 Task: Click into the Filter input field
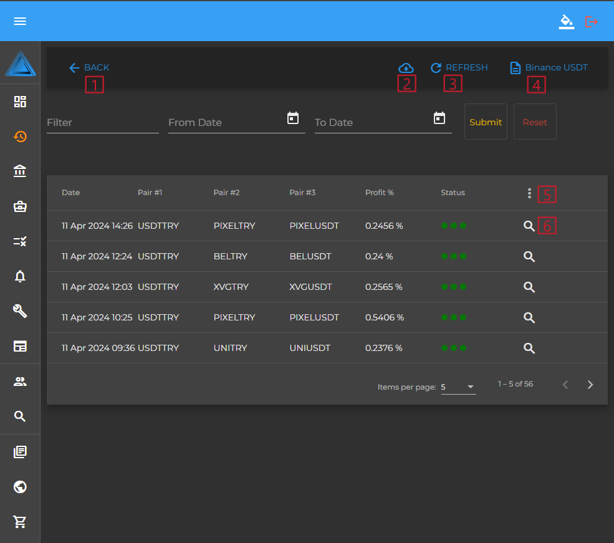(x=102, y=122)
